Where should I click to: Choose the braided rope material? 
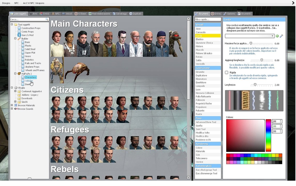[246, 100]
